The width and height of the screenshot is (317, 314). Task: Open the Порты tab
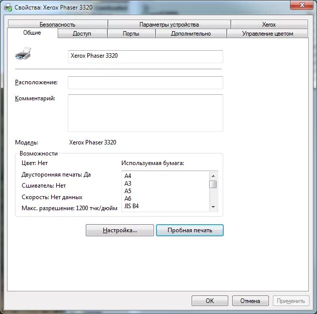click(x=131, y=34)
